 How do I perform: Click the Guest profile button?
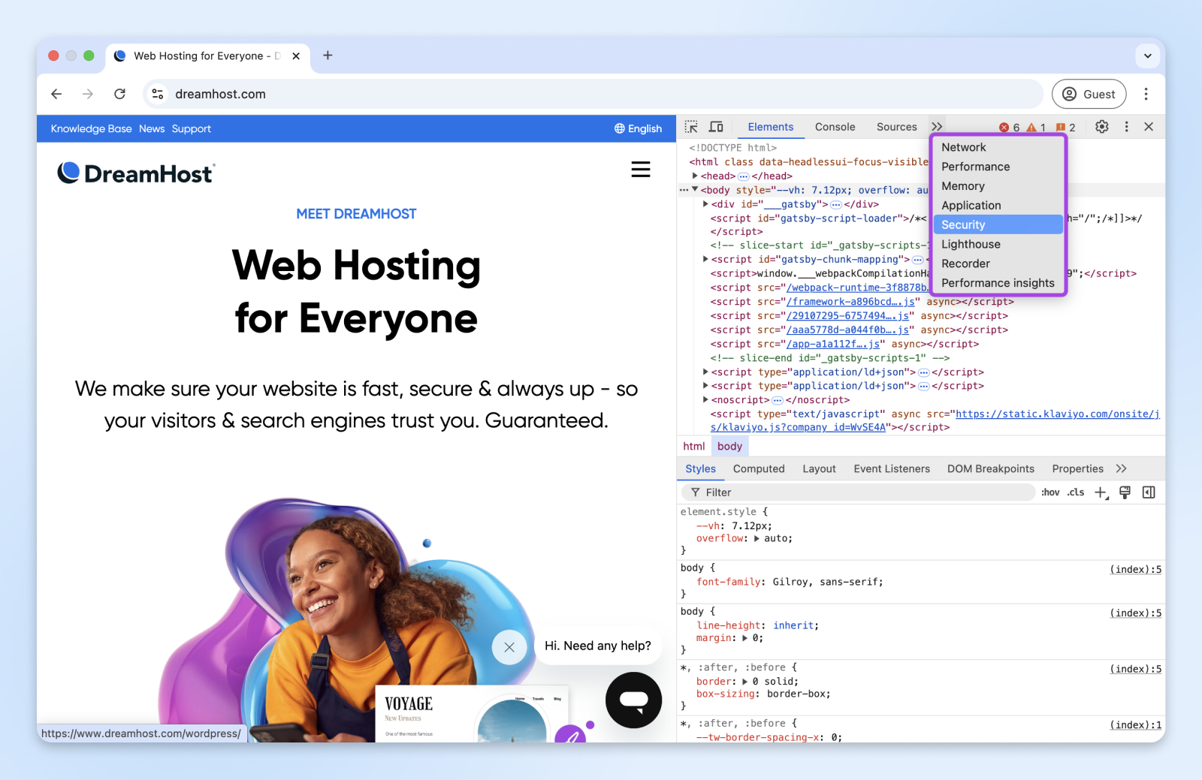pyautogui.click(x=1089, y=94)
